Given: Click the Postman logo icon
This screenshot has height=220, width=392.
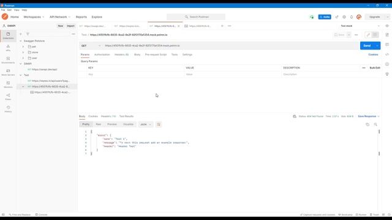Looking at the screenshot, I should pyautogui.click(x=5, y=16).
